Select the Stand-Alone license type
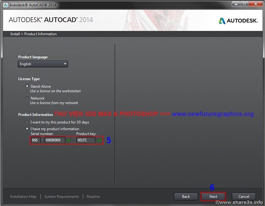Viewport: 265px width, 206px height. point(27,86)
